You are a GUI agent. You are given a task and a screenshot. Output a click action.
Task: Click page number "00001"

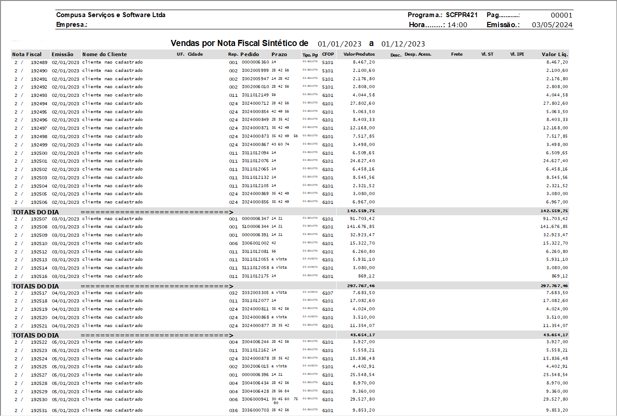tap(562, 15)
